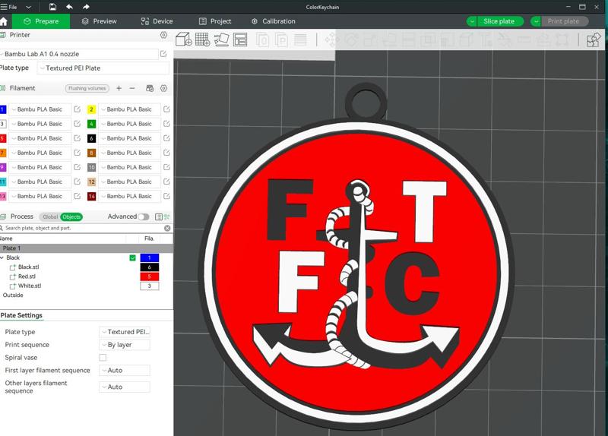This screenshot has width=608, height=436.
Task: Select the Plate Settings tab label
Action: [x=21, y=315]
